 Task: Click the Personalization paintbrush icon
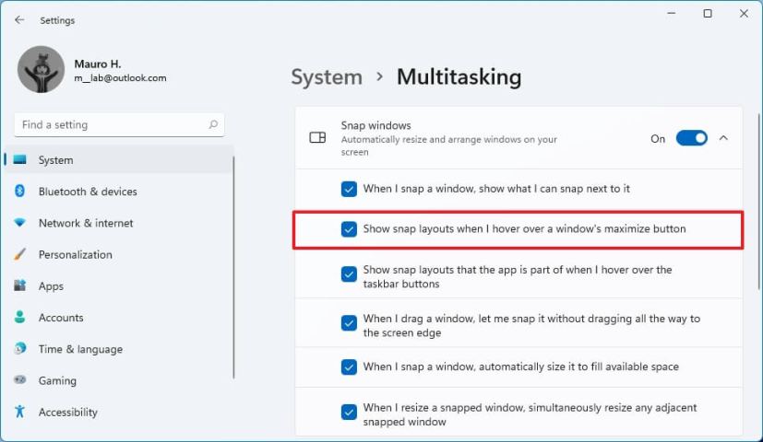tap(19, 254)
